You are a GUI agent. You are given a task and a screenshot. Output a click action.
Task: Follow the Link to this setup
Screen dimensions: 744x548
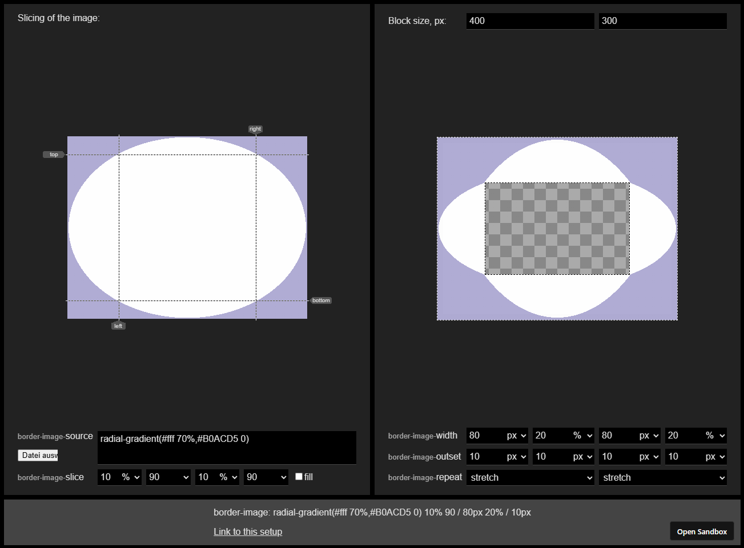coord(248,531)
